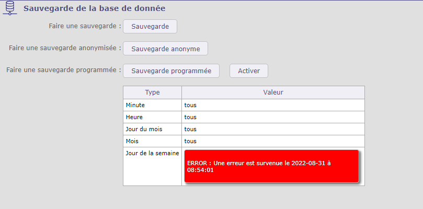Viewport: 423px width, 209px height.
Task: Enable scheduled backup with Activer
Action: point(248,71)
